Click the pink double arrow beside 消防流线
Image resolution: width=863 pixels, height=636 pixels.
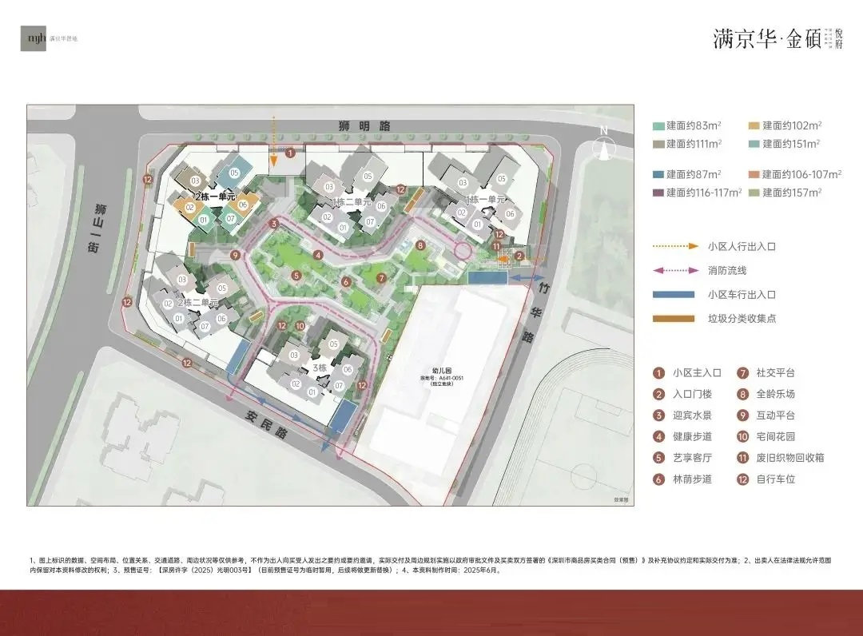[675, 270]
